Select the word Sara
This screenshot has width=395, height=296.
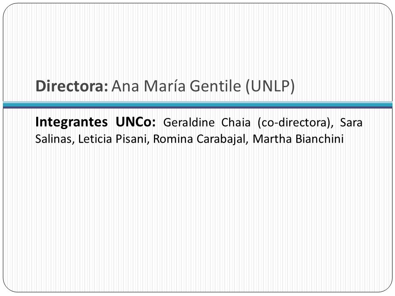[351, 123]
